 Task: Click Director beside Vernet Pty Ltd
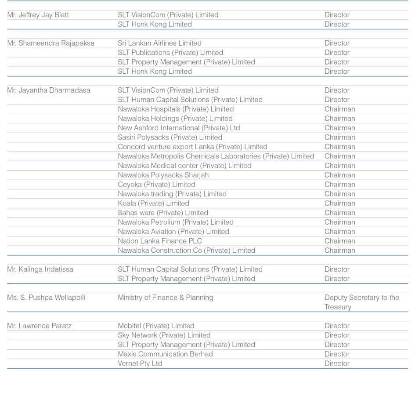[337, 364]
